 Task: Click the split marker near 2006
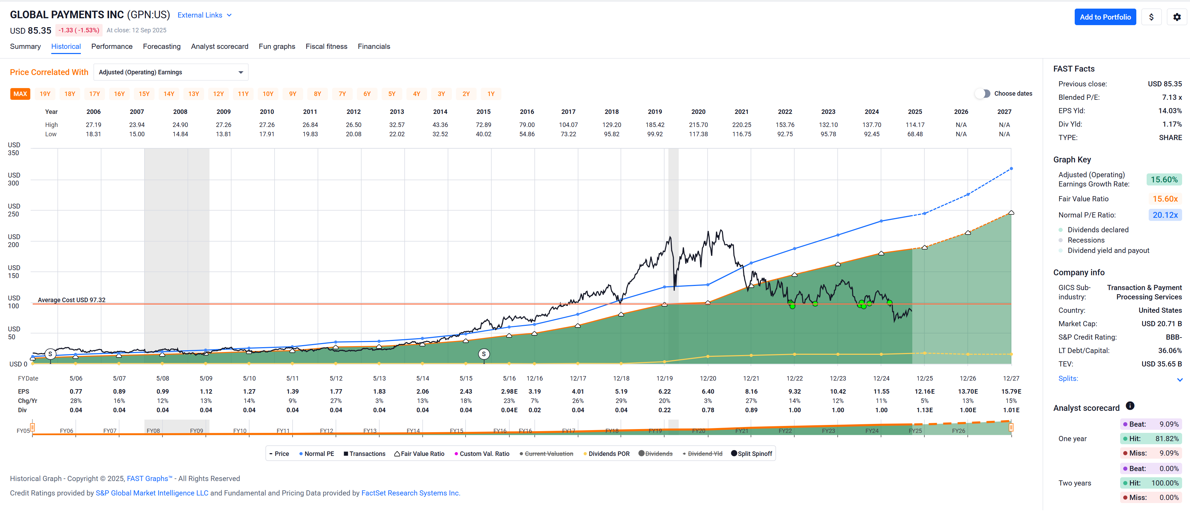pyautogui.click(x=50, y=355)
